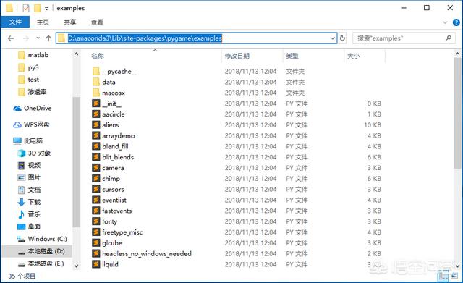463x283 pixels.
Task: Open the 主页 ribbon tab
Action: click(x=43, y=22)
